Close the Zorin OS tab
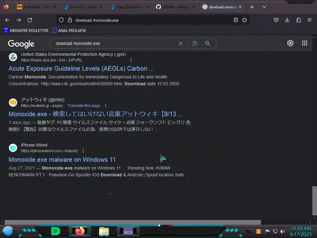Screen dimensions: 317x238 [101, 7]
